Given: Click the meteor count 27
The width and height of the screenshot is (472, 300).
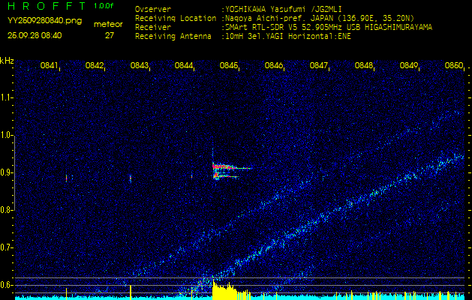Looking at the screenshot, I should 110,35.
